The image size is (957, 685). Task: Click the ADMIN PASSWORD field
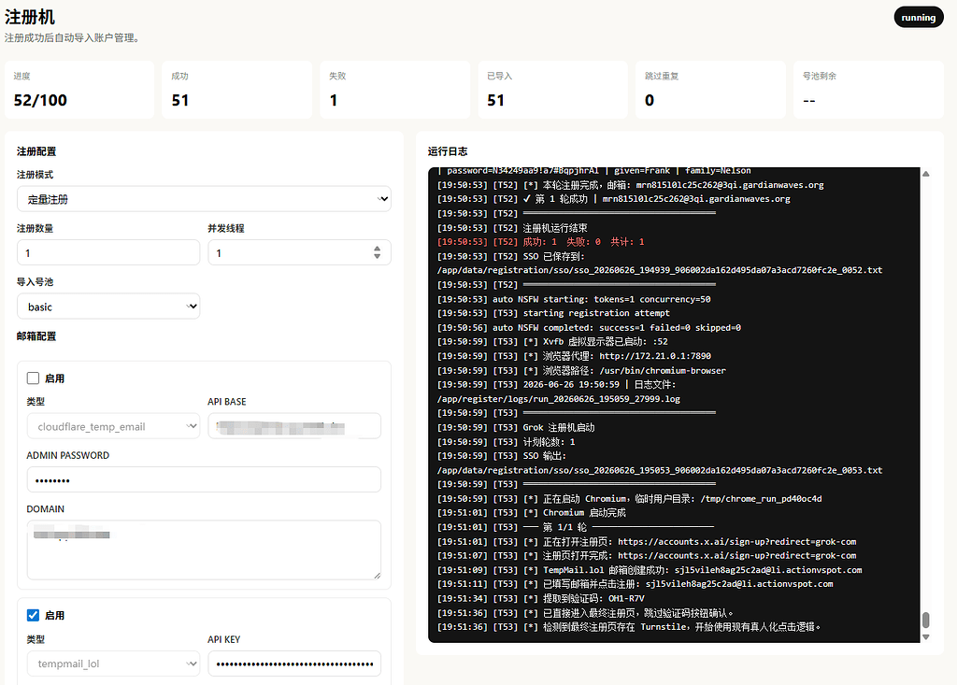click(204, 479)
